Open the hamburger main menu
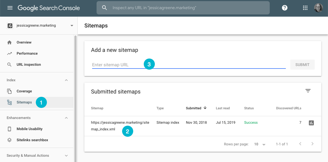The width and height of the screenshot is (328, 162). coord(10,8)
